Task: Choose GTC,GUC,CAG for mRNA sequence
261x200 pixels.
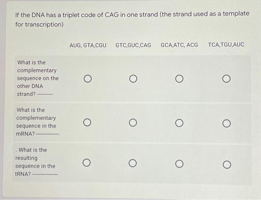Action: 133,123
